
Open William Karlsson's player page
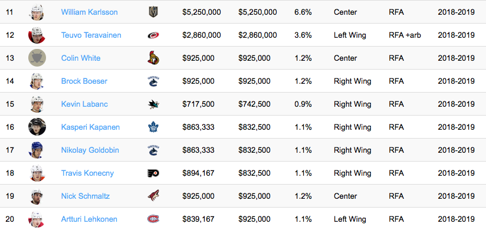[x=89, y=12]
